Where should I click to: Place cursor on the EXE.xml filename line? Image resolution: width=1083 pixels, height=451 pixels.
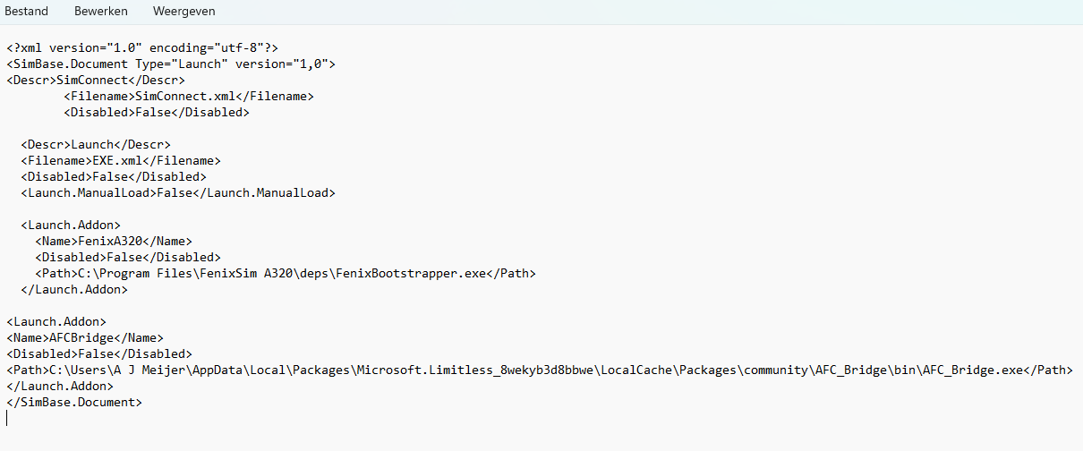pos(121,160)
